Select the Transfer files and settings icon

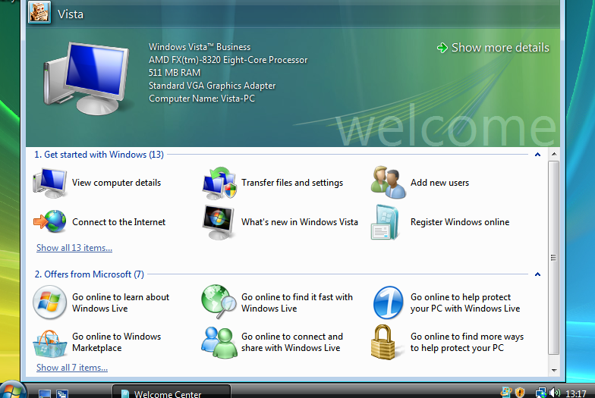pyautogui.click(x=219, y=183)
